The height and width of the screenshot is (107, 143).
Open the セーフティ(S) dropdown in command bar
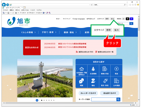31,13
